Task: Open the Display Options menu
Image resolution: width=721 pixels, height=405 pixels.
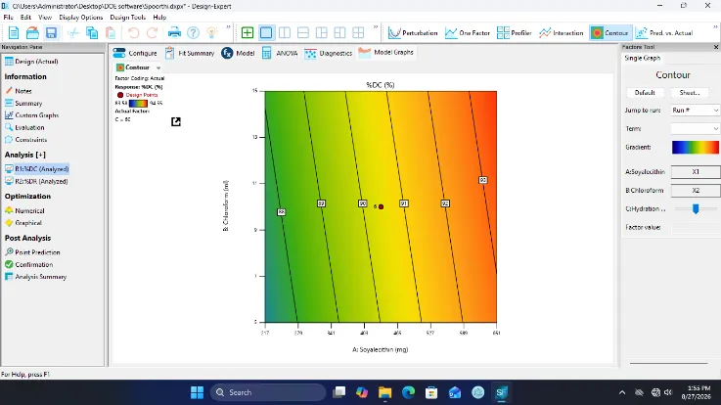Action: [81, 17]
